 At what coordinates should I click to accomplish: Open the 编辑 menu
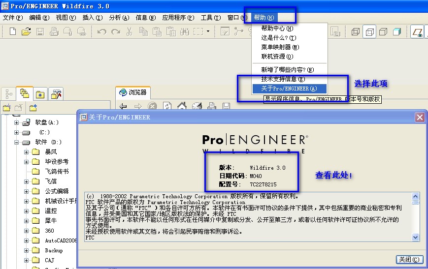point(39,18)
